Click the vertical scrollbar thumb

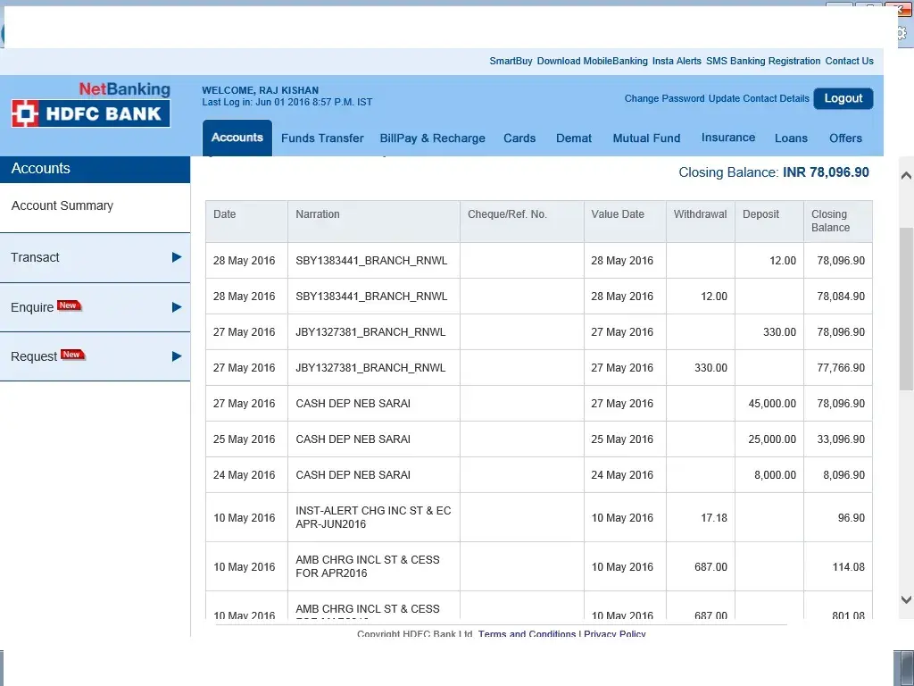(906, 308)
